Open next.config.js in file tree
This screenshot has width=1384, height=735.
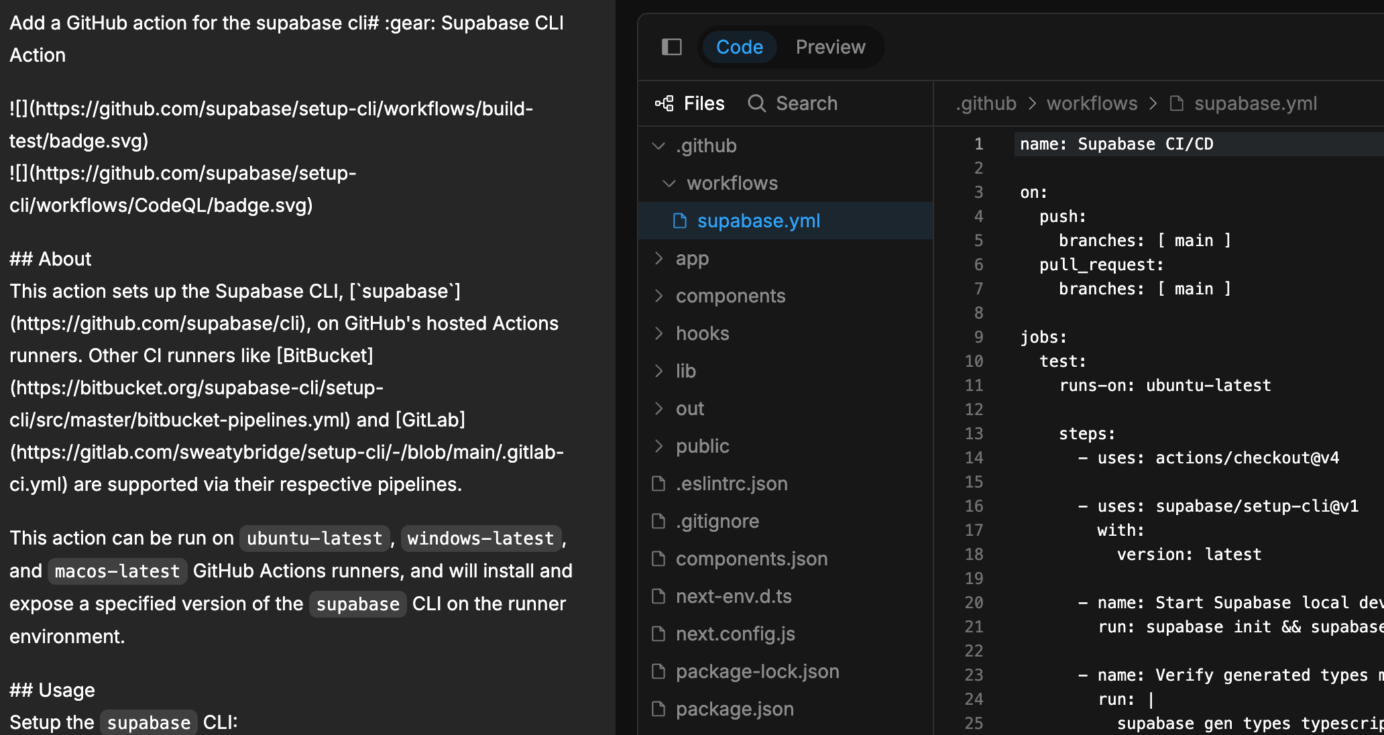pyautogui.click(x=735, y=634)
